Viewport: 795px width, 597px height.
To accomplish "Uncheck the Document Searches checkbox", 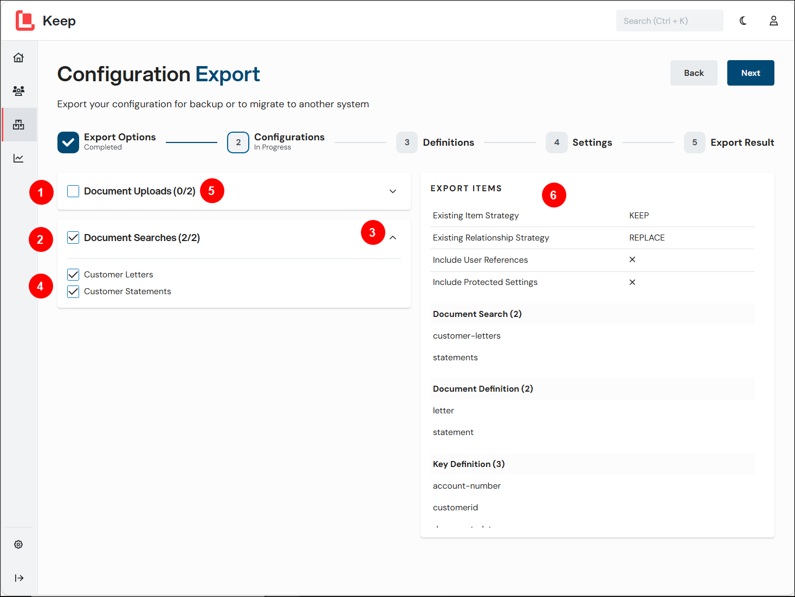I will (x=73, y=238).
